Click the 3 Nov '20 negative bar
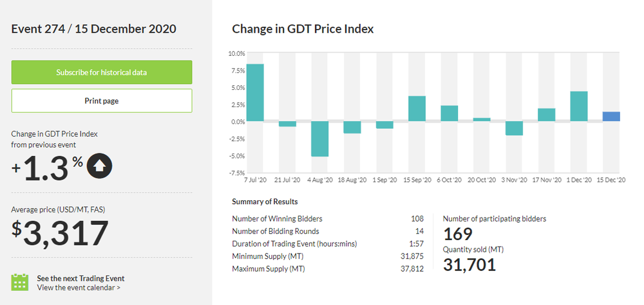 (x=514, y=128)
